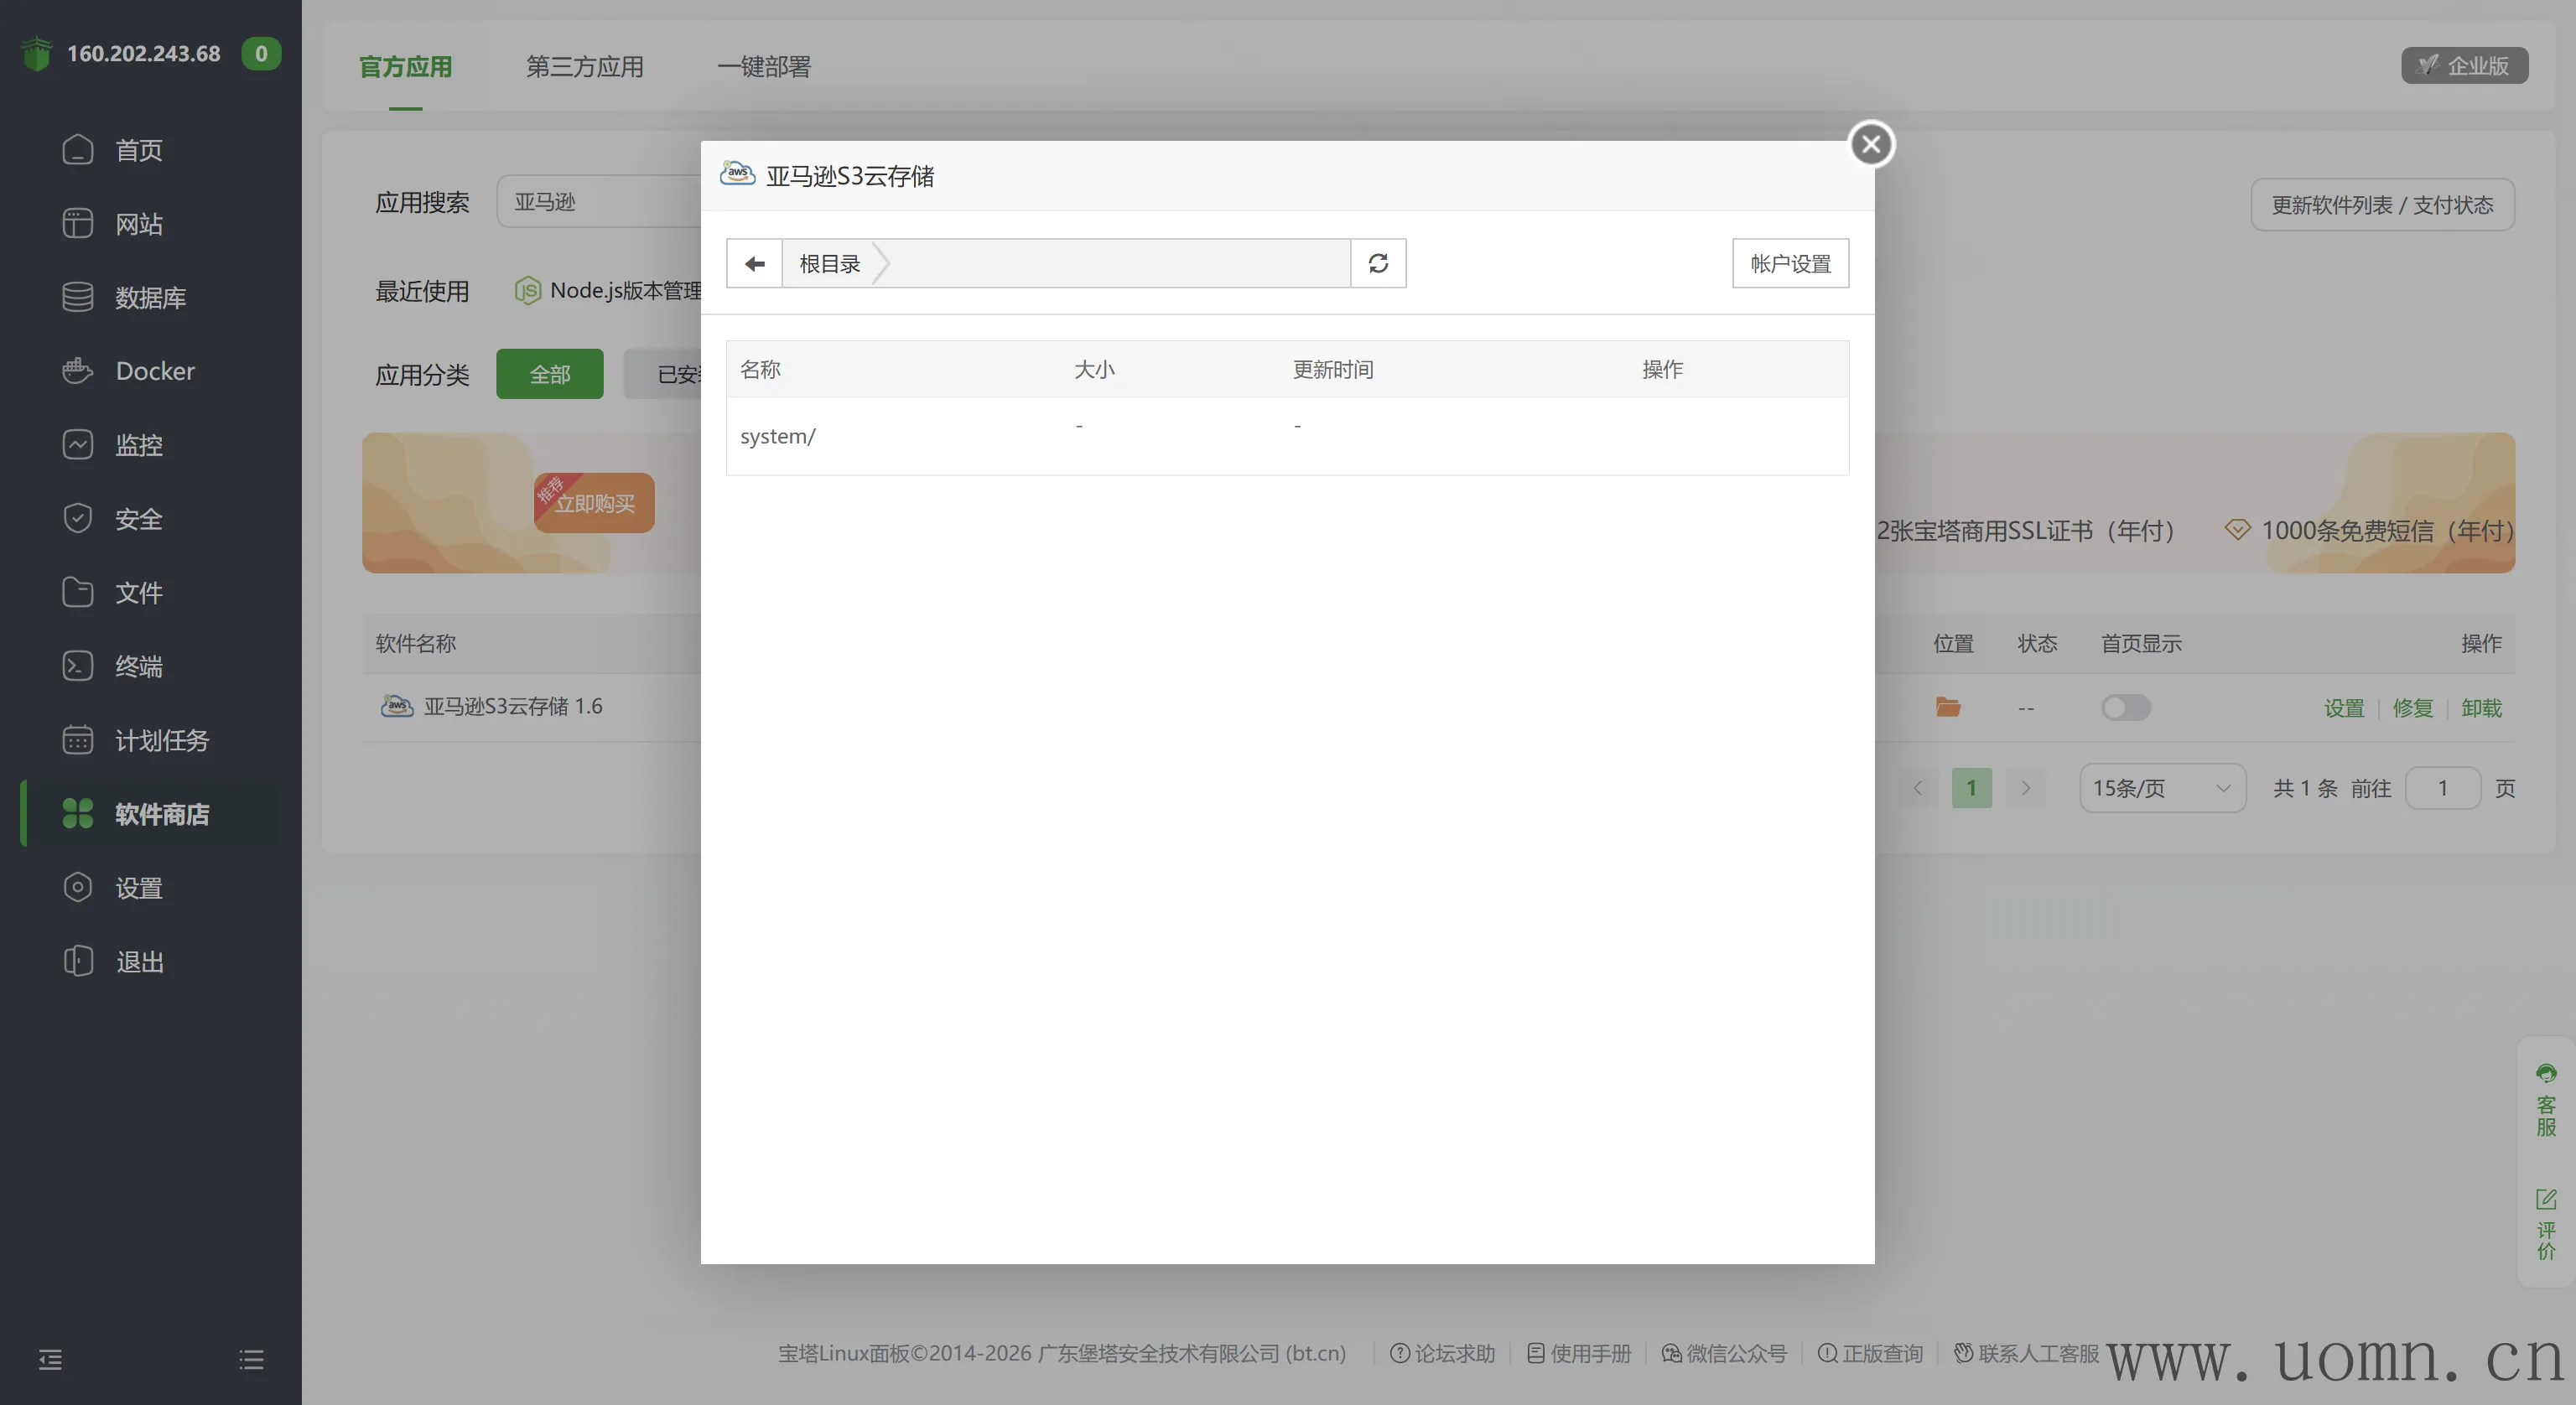Close the Amazon S3 storage dialog
Screen dimensions: 2576x1405
click(x=1871, y=144)
